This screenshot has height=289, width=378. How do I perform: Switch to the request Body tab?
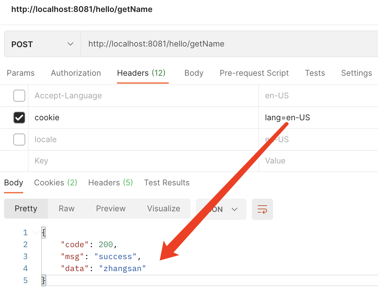tap(194, 73)
